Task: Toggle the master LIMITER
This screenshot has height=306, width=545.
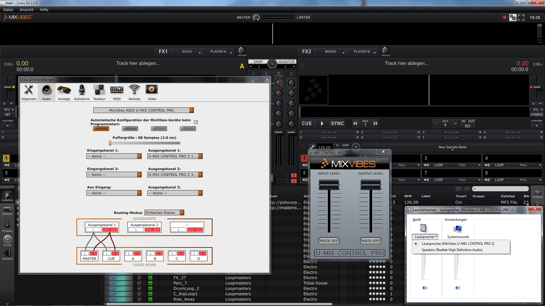Action: [303, 18]
